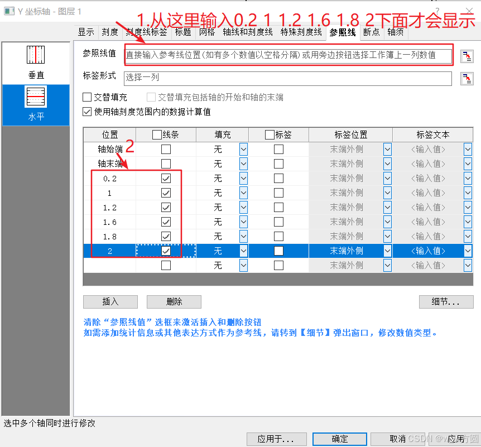Check the 线条 box for 轴始端 row
Viewport: 481px width, 447px height.
coord(166,150)
